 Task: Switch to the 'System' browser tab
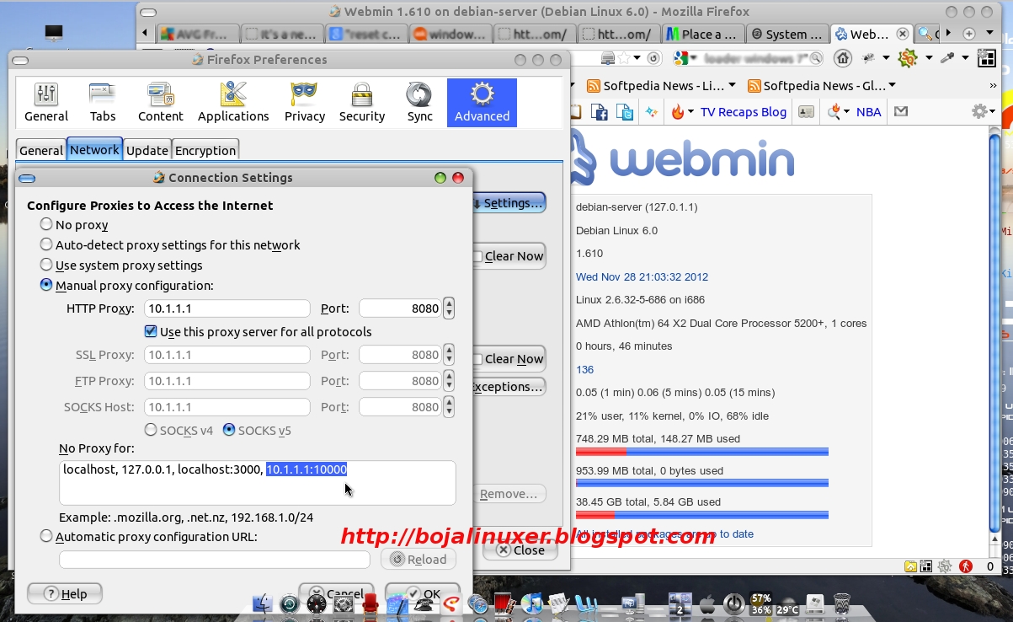tap(786, 34)
